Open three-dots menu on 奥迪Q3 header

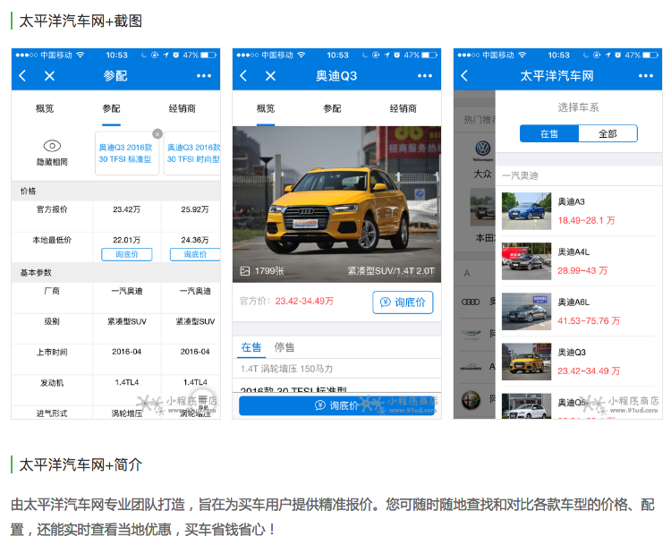(x=425, y=76)
